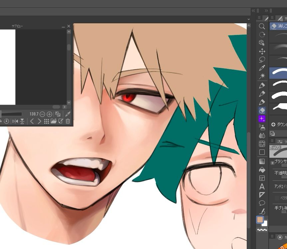Select the Eraser tool in toolbar
Viewport: 287px width, 249px height.
coord(262,111)
